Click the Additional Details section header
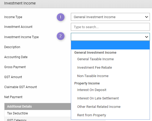The image size is (152, 121). click(x=19, y=107)
